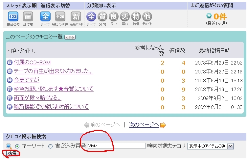Click the grey previous-page arrow icon
The width and height of the screenshot is (248, 160).
(86, 125)
